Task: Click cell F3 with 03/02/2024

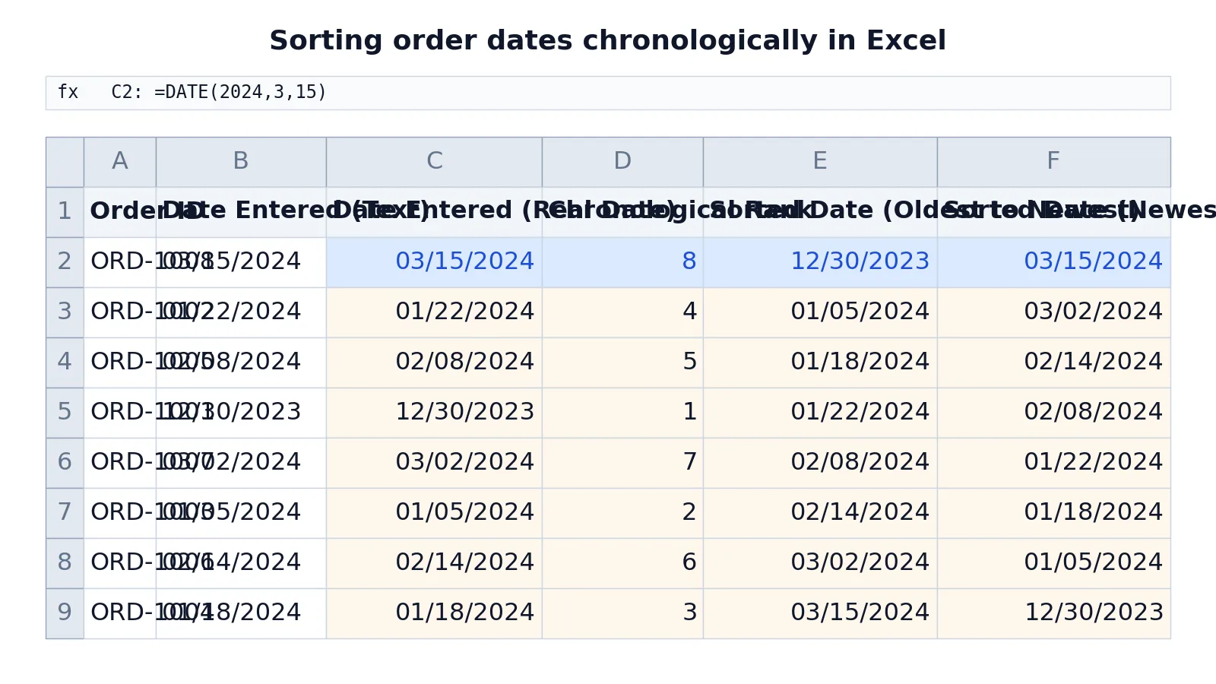Action: pos(1053,312)
